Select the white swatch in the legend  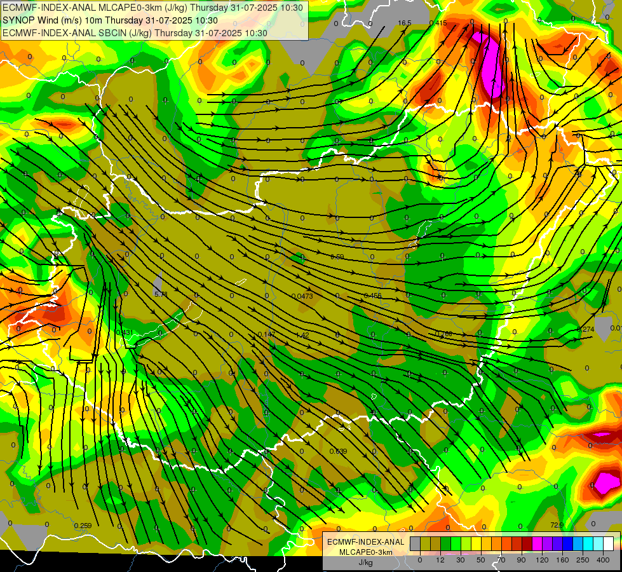coord(609,543)
